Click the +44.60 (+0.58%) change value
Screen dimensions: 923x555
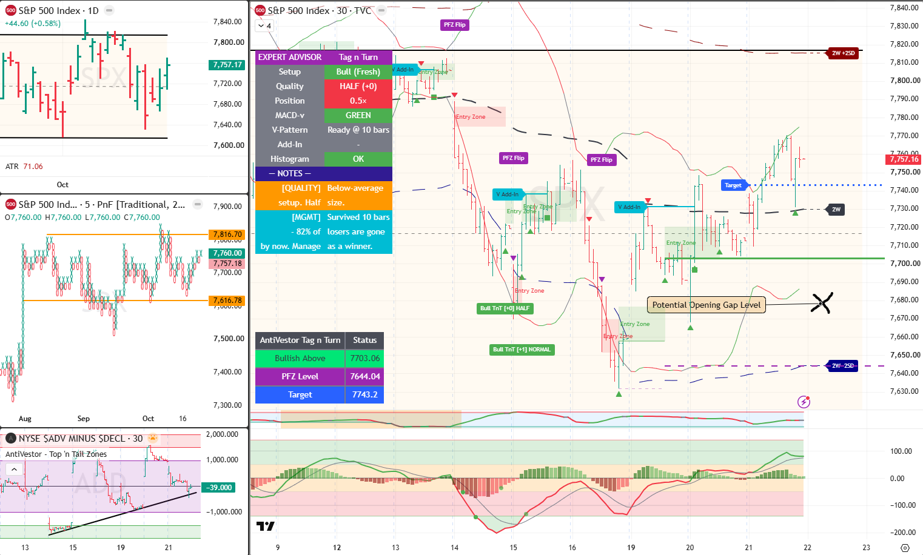33,23
